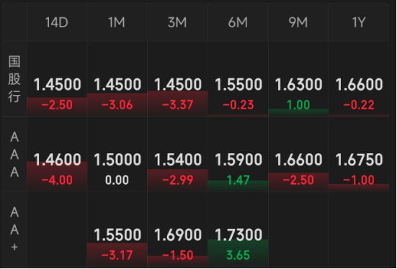397x269 pixels.
Task: Open the 国股行 row label
Action: click(14, 79)
